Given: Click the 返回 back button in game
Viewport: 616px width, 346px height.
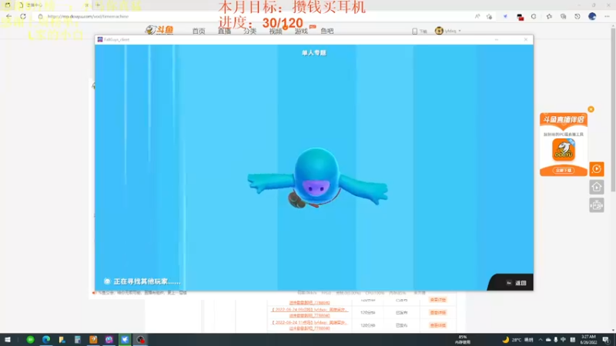Looking at the screenshot, I should pyautogui.click(x=516, y=283).
